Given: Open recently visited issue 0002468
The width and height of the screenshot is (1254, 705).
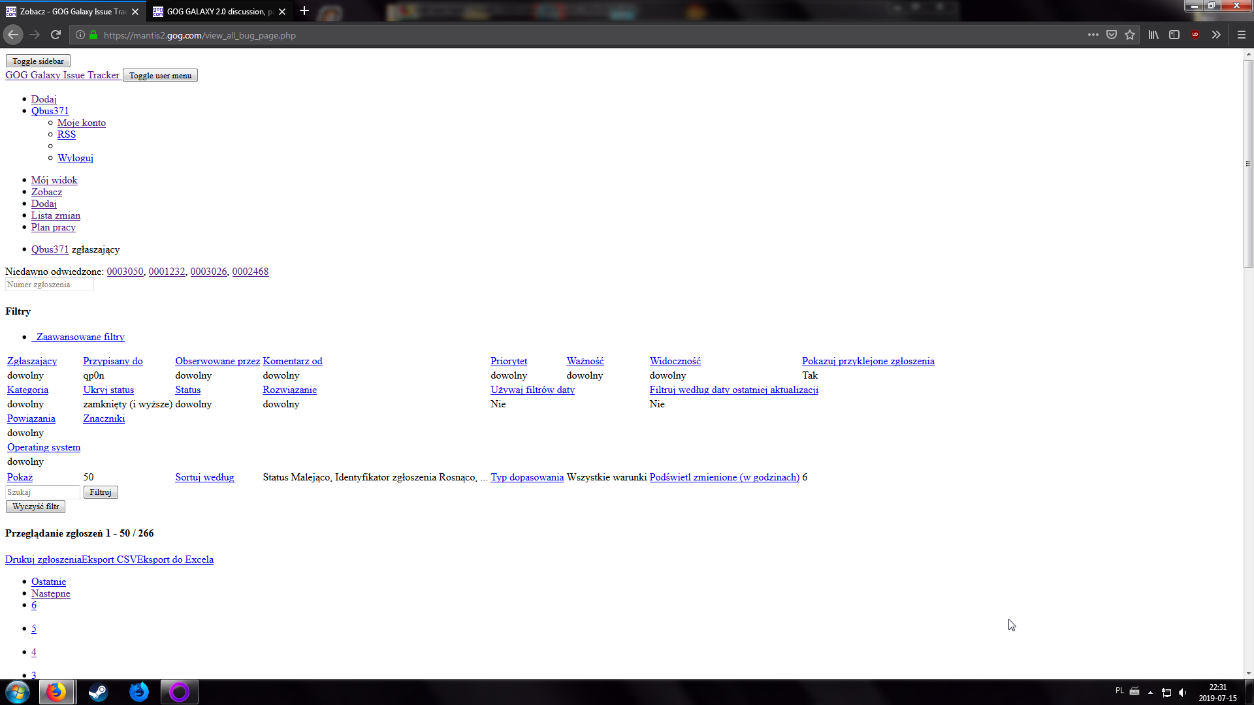Looking at the screenshot, I should click(250, 272).
